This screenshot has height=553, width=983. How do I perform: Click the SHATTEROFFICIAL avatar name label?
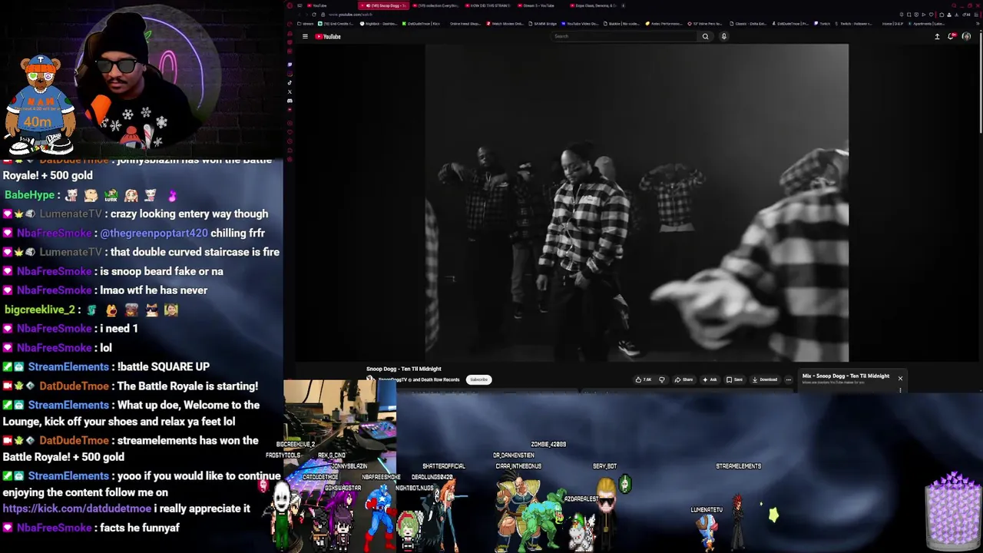pyautogui.click(x=444, y=466)
